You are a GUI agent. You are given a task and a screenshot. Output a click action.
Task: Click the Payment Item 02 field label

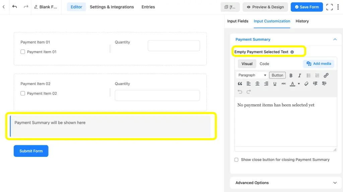36,84
